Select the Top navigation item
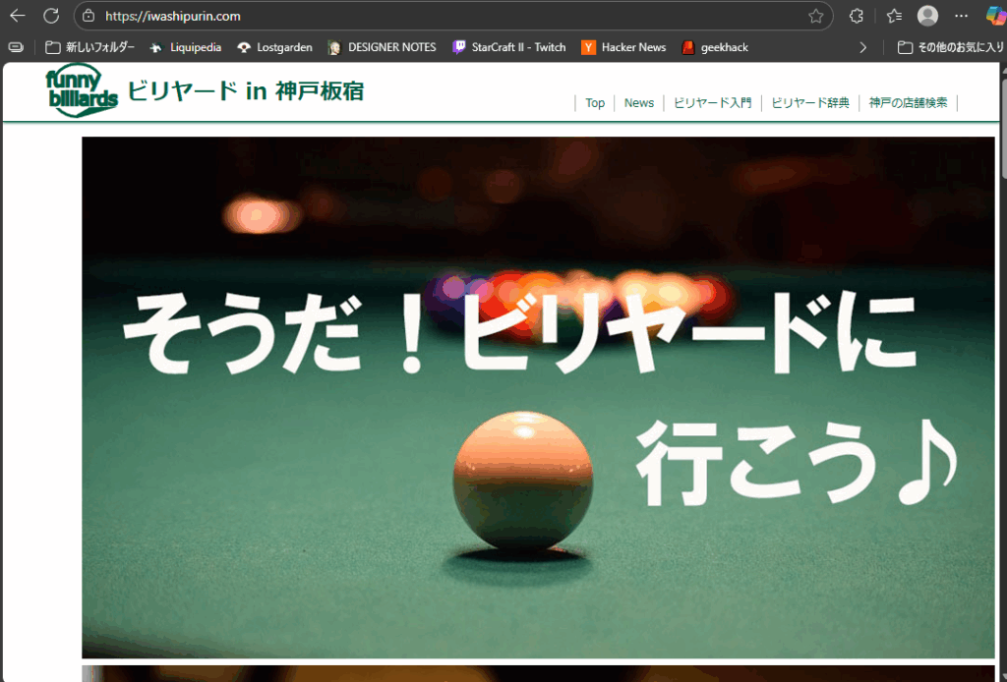 click(595, 103)
